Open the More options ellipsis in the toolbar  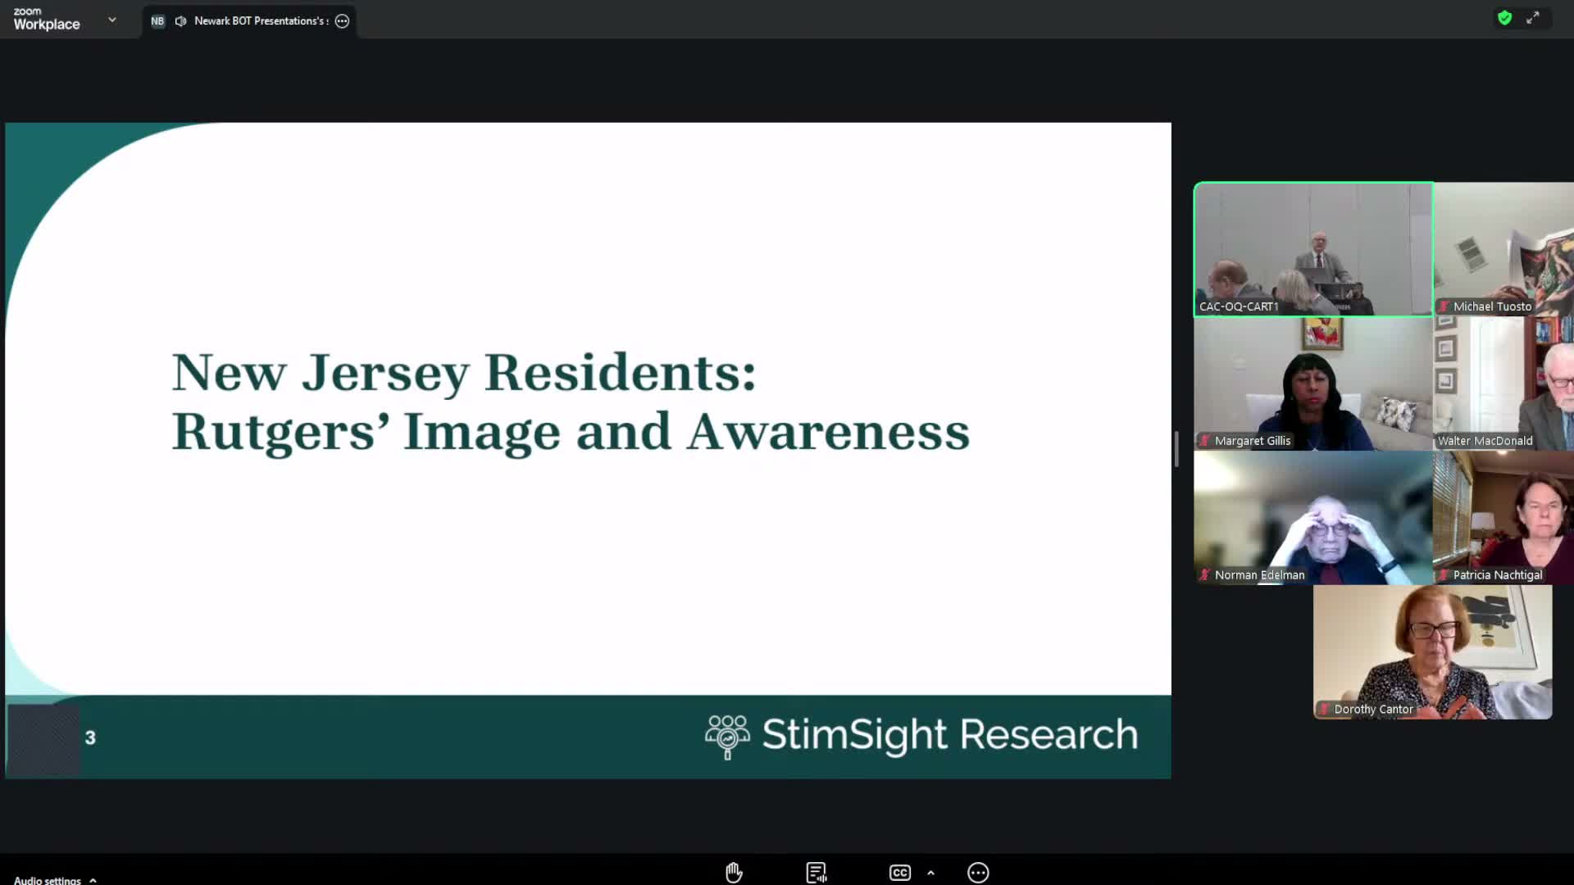point(978,872)
